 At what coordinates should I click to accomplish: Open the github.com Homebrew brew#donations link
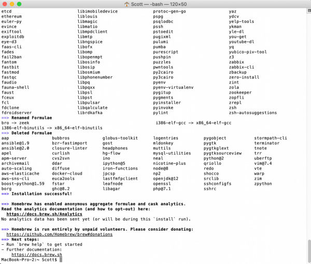pyautogui.click(x=60, y=234)
